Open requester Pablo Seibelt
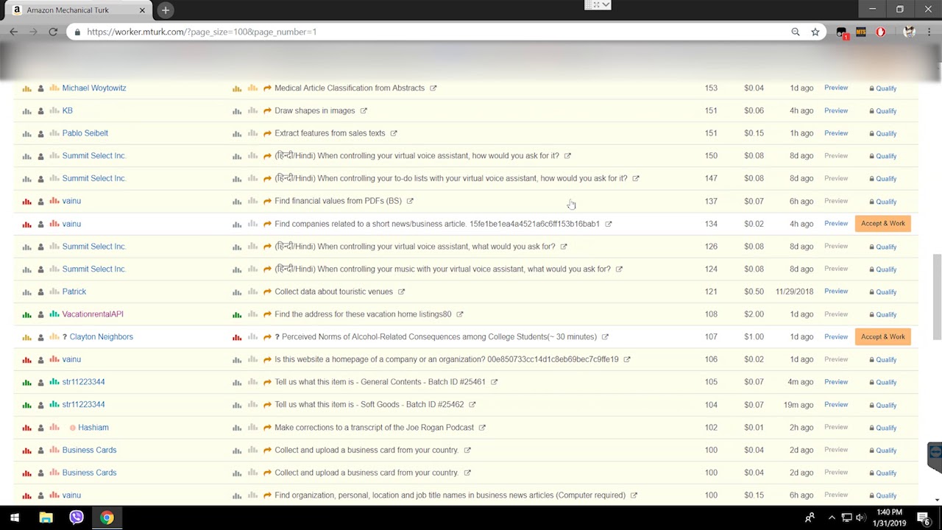Image resolution: width=942 pixels, height=530 pixels. pos(85,133)
